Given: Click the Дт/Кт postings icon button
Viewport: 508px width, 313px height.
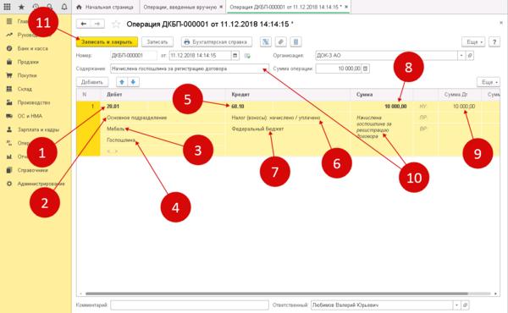Looking at the screenshot, I should tap(266, 41).
